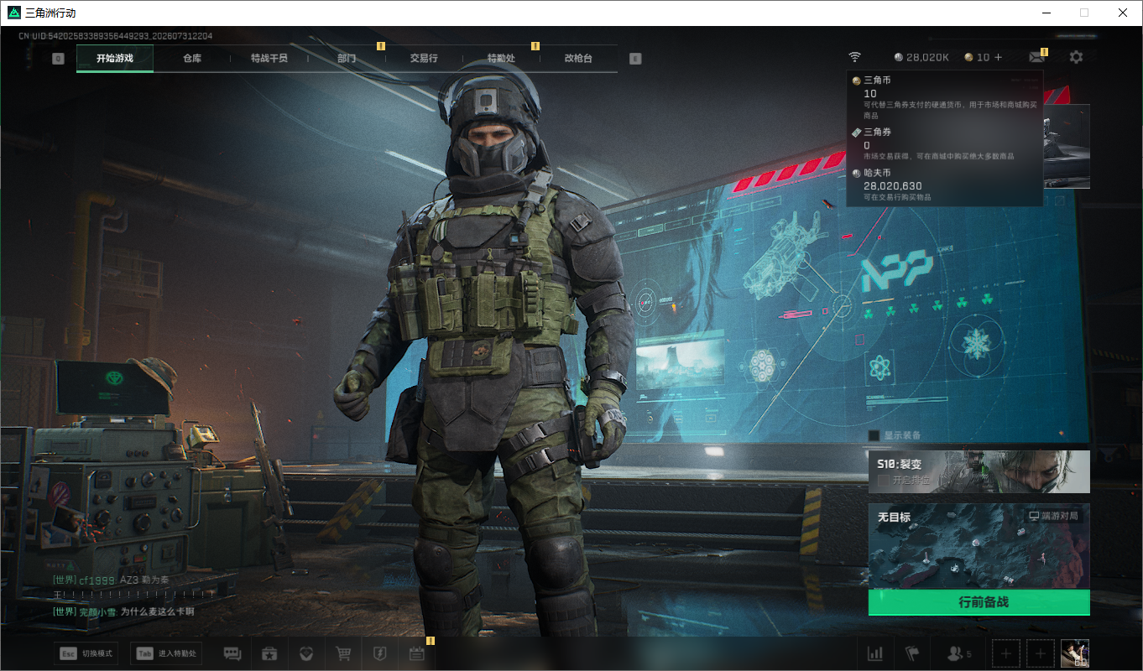Click the 完颜小雪 world chat message
Viewport: 1143px width, 671px height.
click(x=123, y=611)
